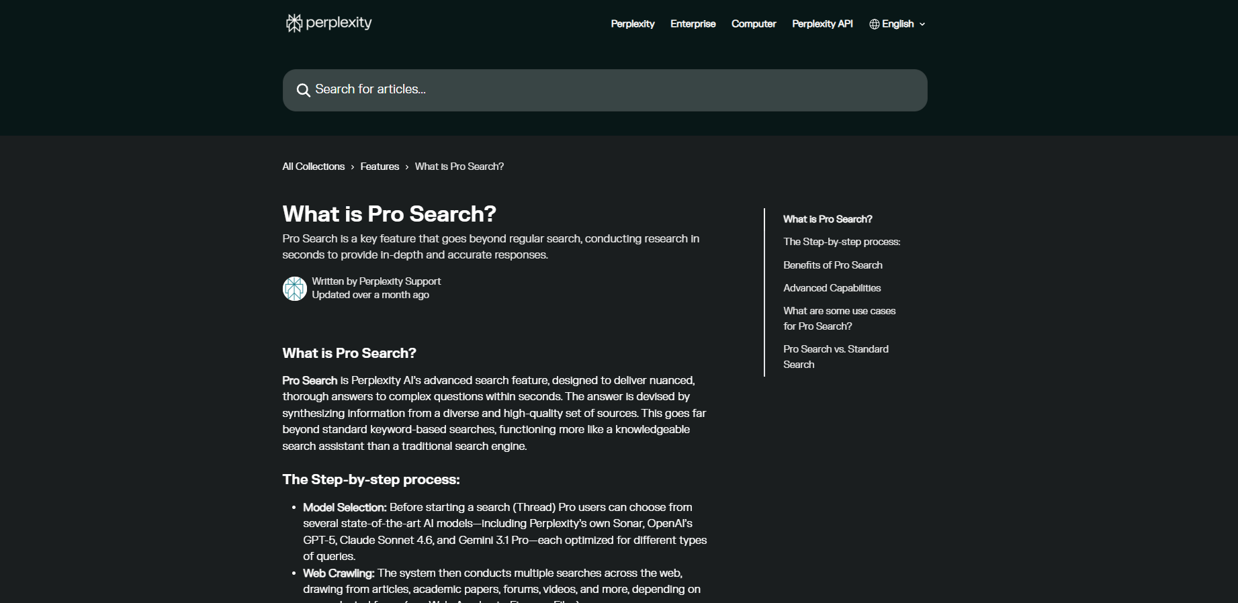Jump to 'Benefits of Pro Search' section
Screen dimensions: 1238x603
833,265
